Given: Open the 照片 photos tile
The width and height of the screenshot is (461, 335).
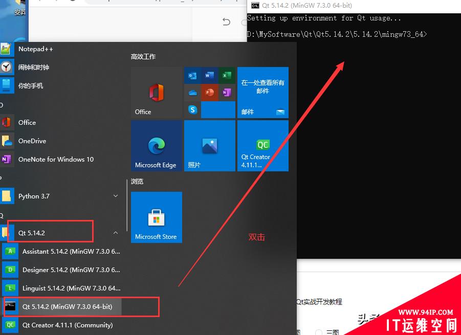Looking at the screenshot, I should [x=210, y=146].
